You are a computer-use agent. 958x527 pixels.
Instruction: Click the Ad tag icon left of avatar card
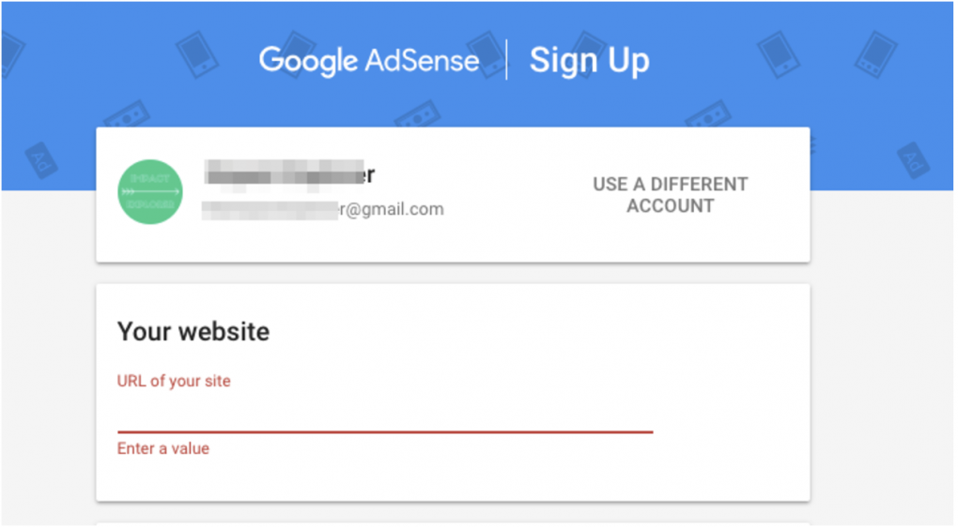pos(41,159)
